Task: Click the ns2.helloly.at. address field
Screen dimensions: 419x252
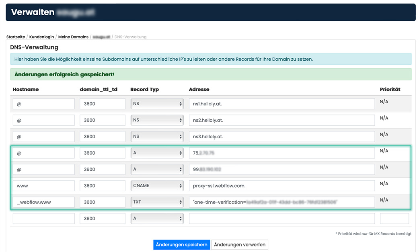Action: (x=282, y=120)
